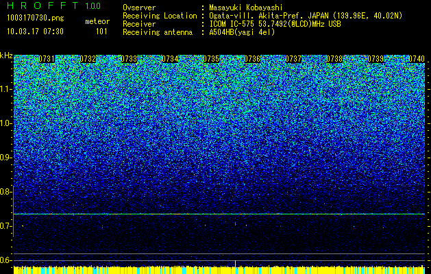Viewport: 431px width, 274px height.
Task: Click the 'Receiving antenna' label
Action: (158, 32)
